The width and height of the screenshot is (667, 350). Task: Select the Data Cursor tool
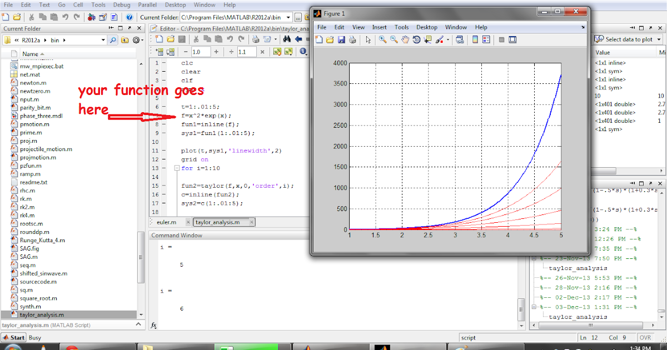[427, 39]
